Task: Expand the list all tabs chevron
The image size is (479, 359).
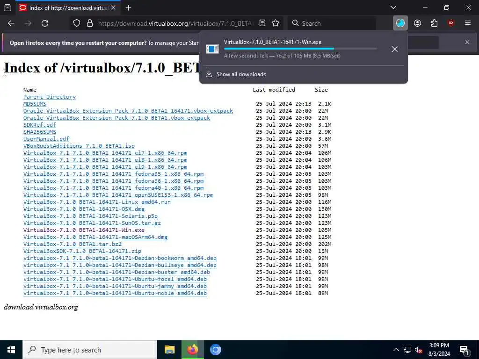Action: 393,7
